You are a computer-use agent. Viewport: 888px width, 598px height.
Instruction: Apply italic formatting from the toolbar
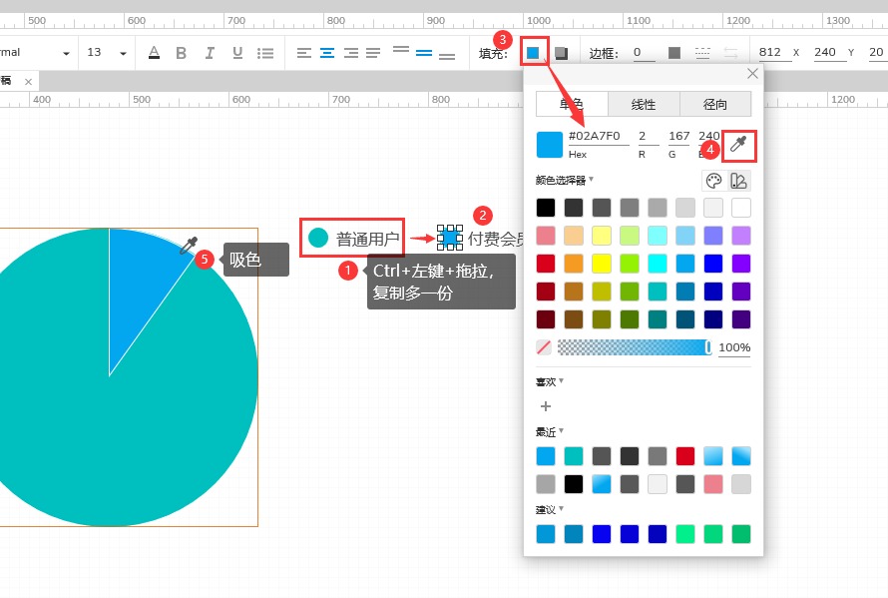(210, 52)
